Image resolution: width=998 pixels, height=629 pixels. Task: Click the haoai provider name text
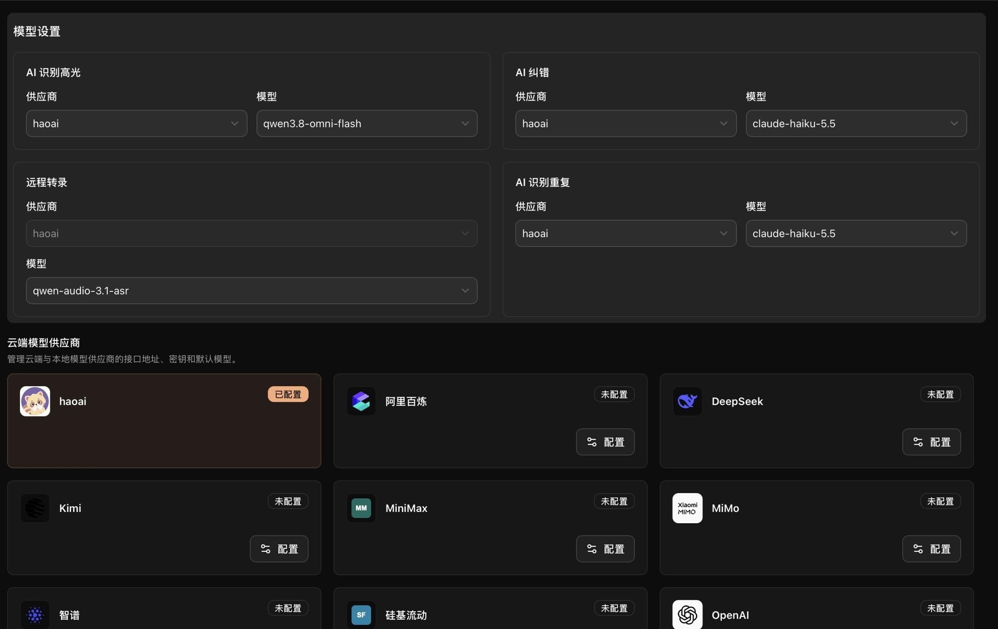pos(73,401)
